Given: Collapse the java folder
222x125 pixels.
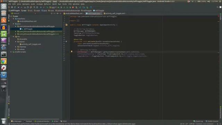Looking at the screenshot, I should coord(14,24).
